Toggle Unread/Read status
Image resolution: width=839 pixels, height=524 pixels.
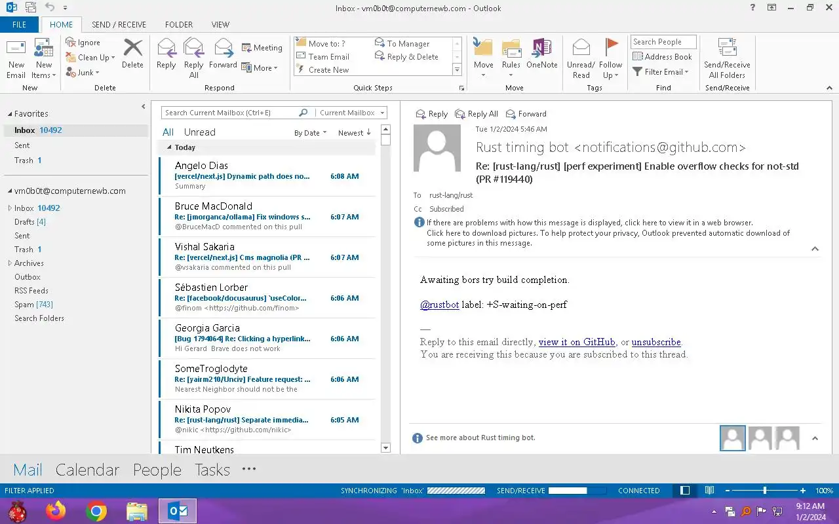coord(581,58)
